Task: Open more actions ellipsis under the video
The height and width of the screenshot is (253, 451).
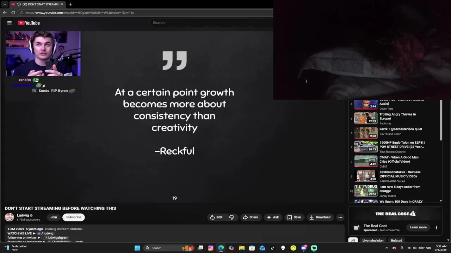Action: pos(340,217)
